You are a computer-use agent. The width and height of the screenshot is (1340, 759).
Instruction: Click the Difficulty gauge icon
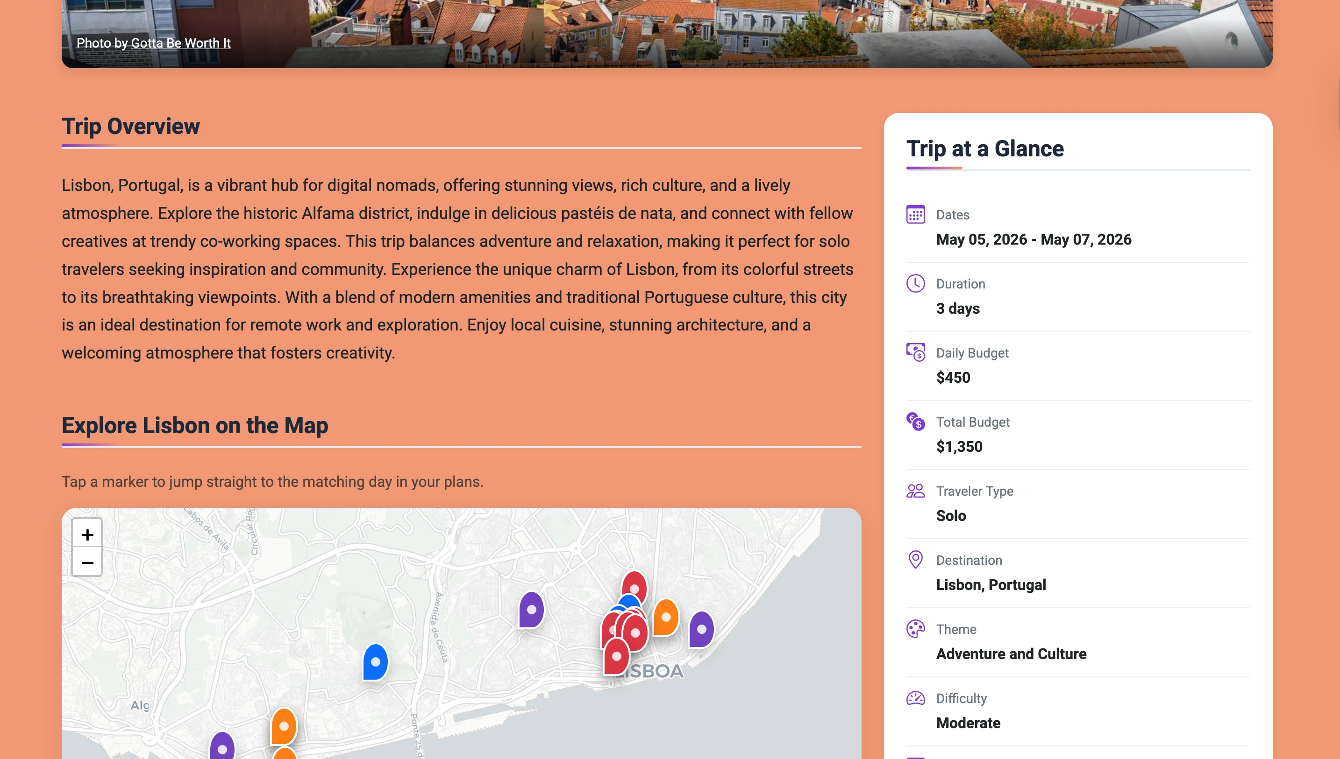(x=915, y=698)
